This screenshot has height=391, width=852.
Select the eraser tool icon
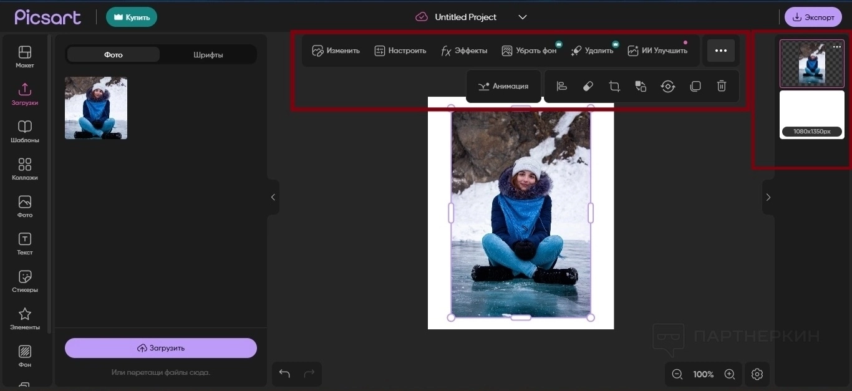[x=588, y=87]
